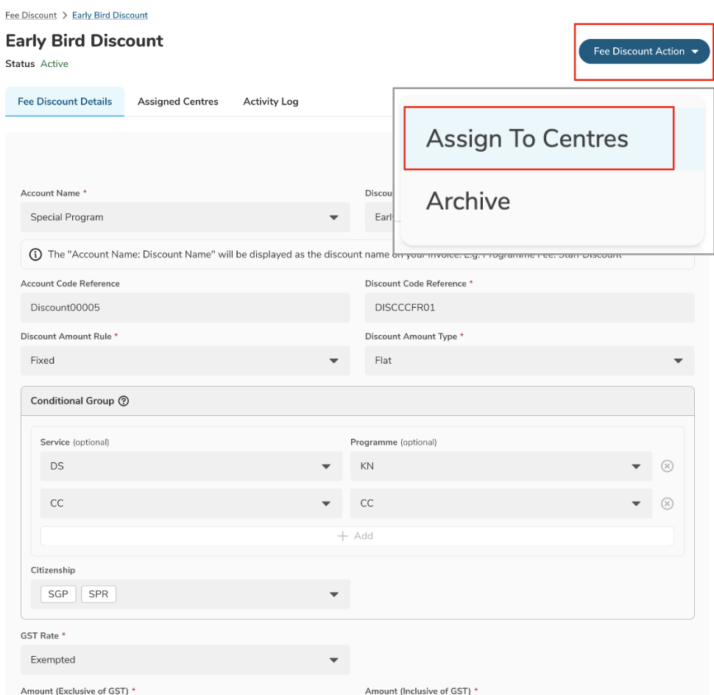Select the Fee Discount Details tab
The image size is (714, 695).
[65, 102]
